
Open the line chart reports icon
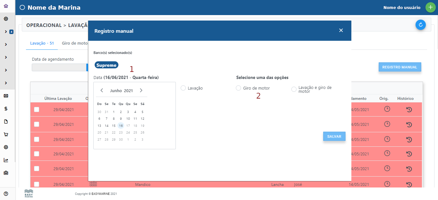pyautogui.click(x=6, y=160)
